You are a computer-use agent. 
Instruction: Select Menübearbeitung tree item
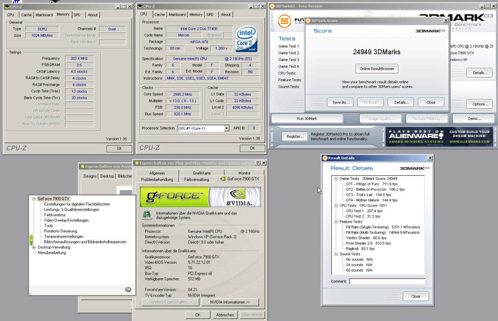(52, 253)
